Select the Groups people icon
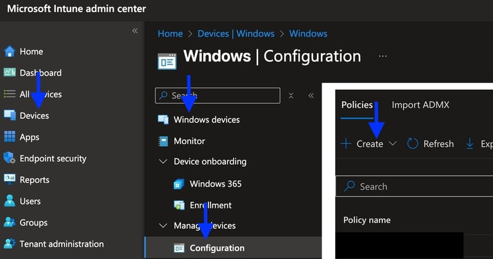Viewport: 493px width, 259px height. click(10, 222)
